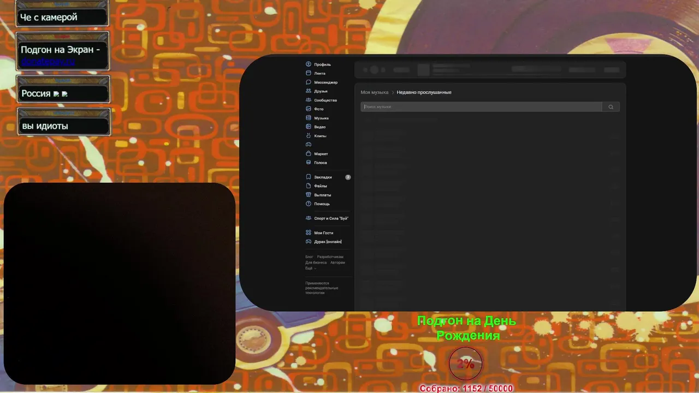Click the "Подгон на Экран -" panel text
699x393 pixels.
[x=60, y=50]
